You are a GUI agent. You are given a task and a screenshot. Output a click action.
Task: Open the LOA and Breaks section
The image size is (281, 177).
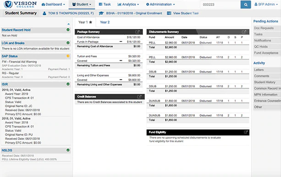(13, 43)
